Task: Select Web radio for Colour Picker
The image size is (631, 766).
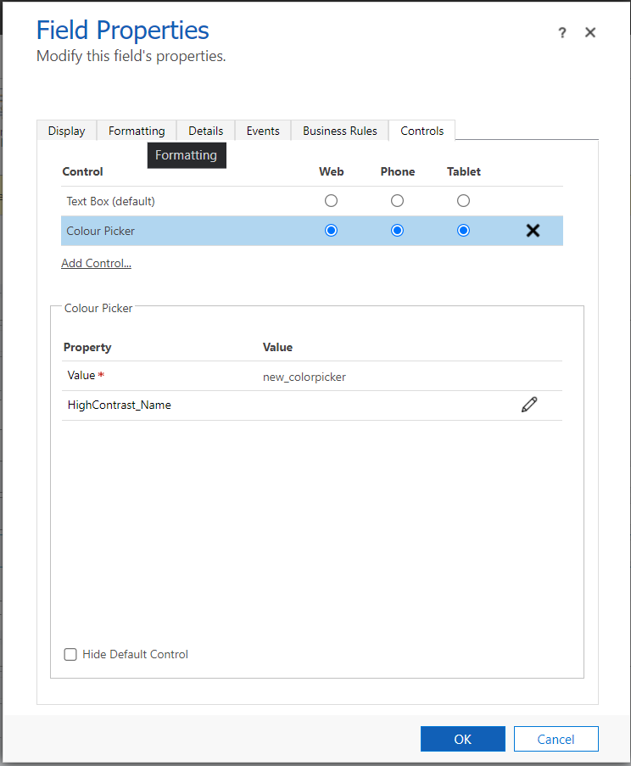Action: tap(331, 231)
